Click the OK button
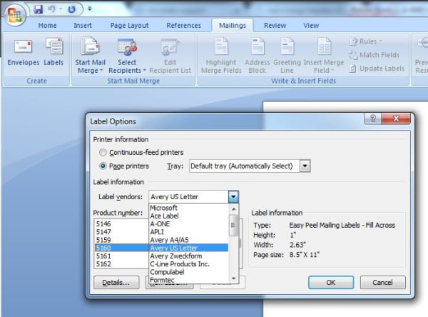Image resolution: width=428 pixels, height=317 pixels. (330, 282)
